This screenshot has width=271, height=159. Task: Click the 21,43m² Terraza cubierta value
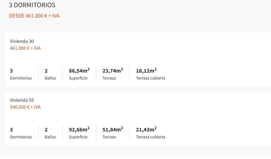[x=146, y=130]
